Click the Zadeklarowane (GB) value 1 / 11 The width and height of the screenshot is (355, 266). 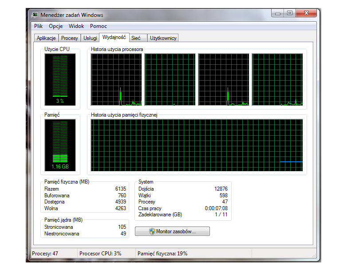(x=221, y=215)
